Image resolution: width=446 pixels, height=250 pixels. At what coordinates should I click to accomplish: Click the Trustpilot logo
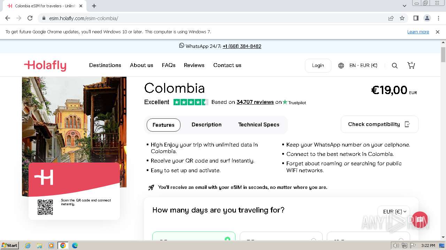(294, 102)
